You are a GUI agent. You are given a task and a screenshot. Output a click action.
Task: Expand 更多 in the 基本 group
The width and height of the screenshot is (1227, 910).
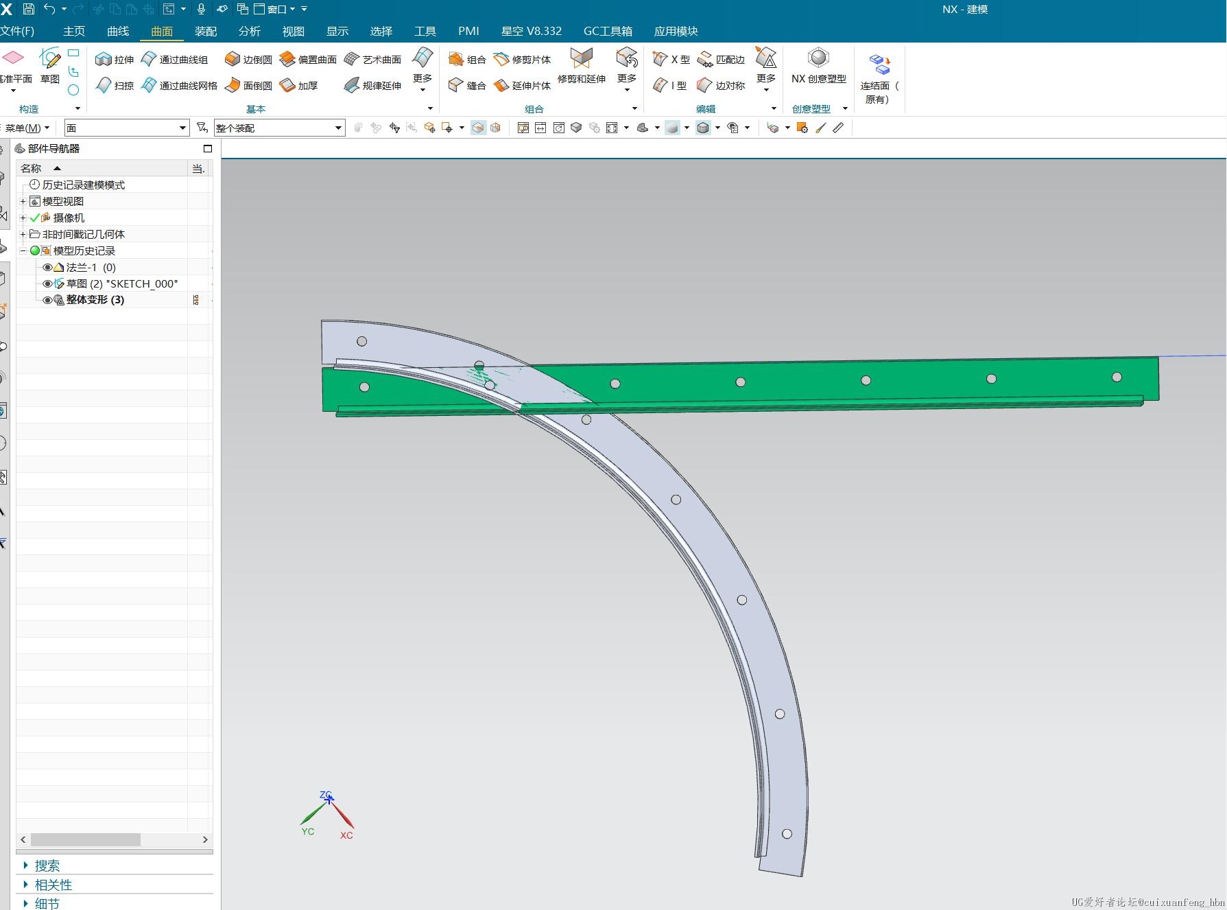coord(422,69)
